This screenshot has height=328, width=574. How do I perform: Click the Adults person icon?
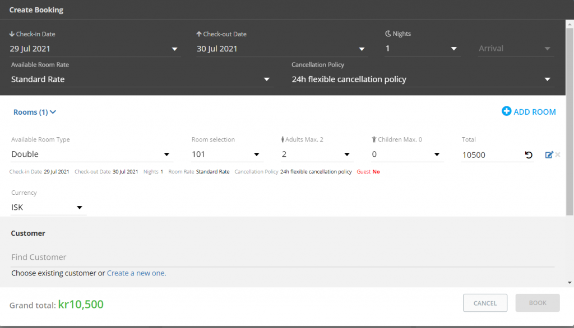283,139
